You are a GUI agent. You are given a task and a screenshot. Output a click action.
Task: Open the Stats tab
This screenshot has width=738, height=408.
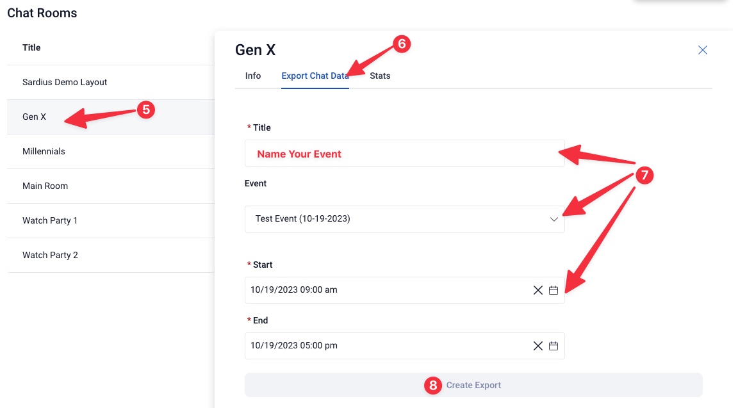(x=380, y=76)
